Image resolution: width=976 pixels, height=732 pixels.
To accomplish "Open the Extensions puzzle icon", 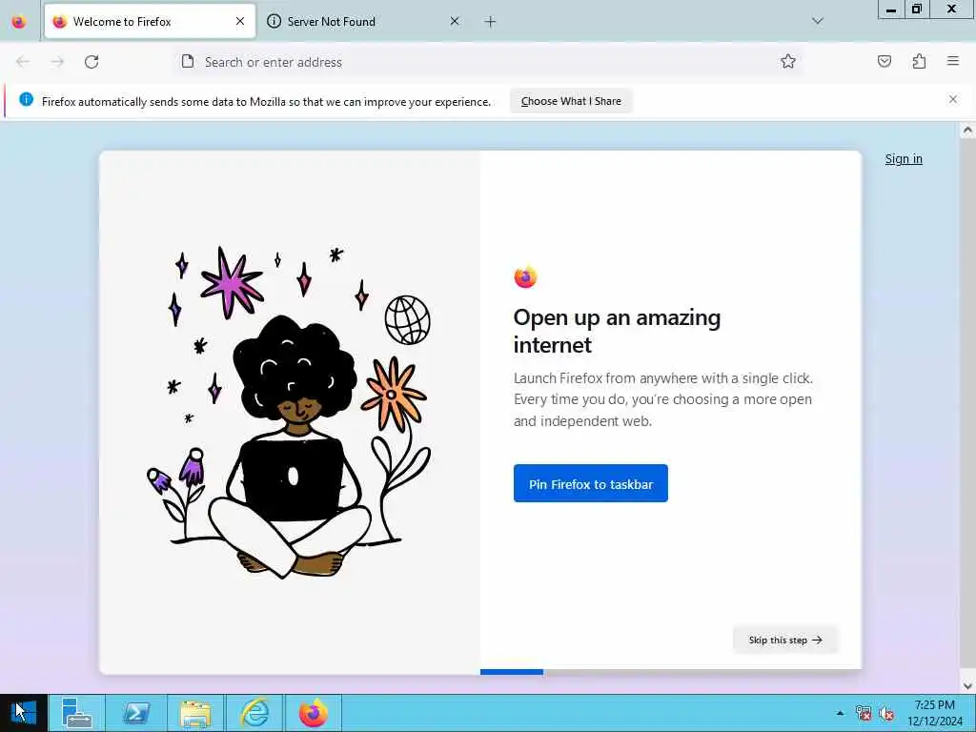I will [919, 62].
